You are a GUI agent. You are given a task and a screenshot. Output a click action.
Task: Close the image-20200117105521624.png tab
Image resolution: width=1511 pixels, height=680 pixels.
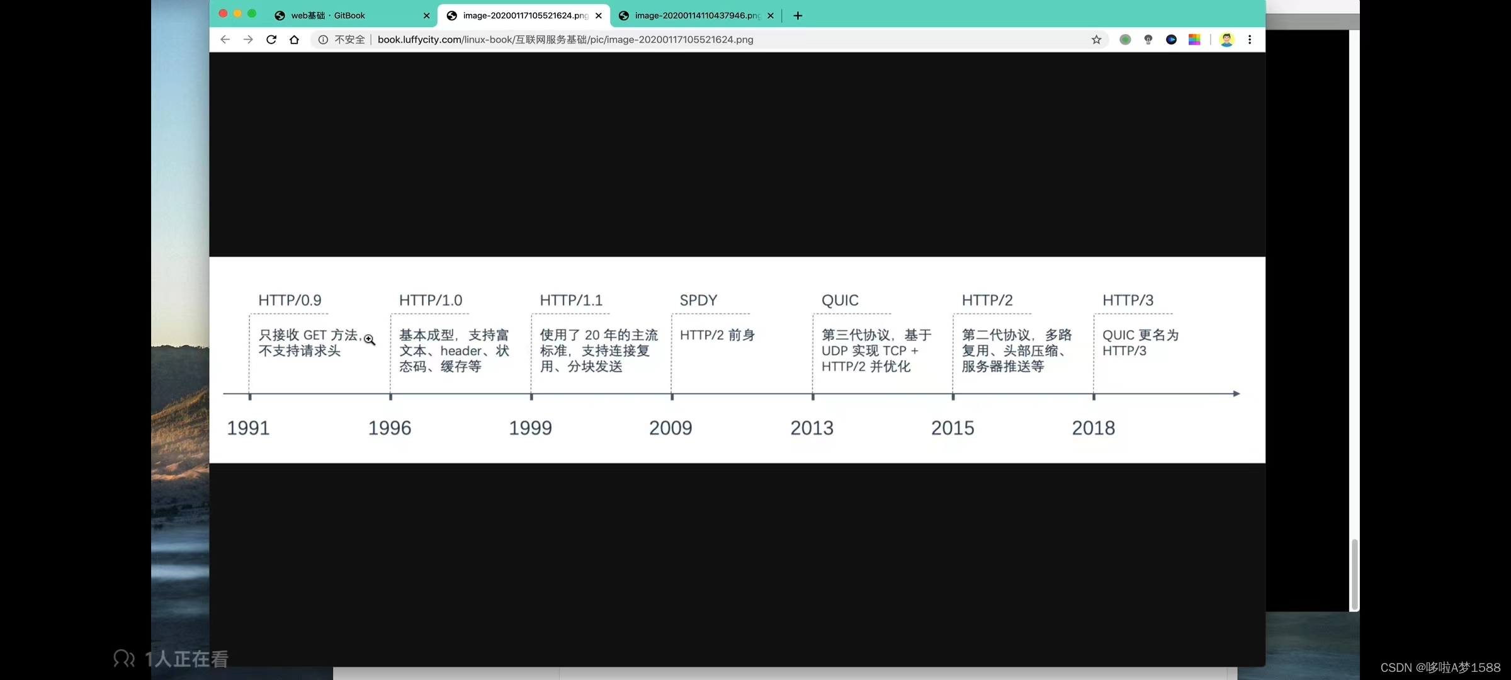tap(599, 16)
